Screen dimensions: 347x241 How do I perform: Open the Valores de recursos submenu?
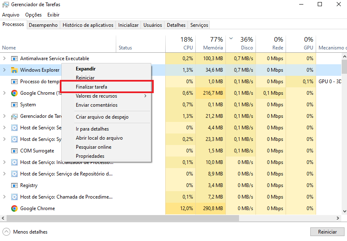(106, 96)
